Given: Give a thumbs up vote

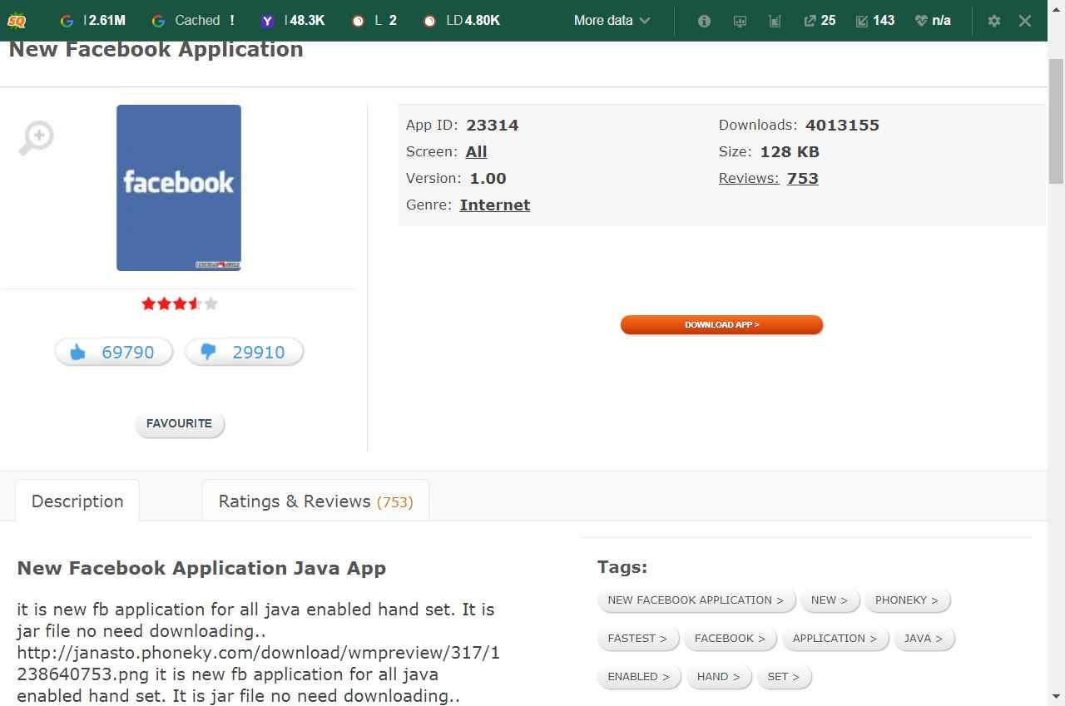Looking at the screenshot, I should click(x=113, y=351).
